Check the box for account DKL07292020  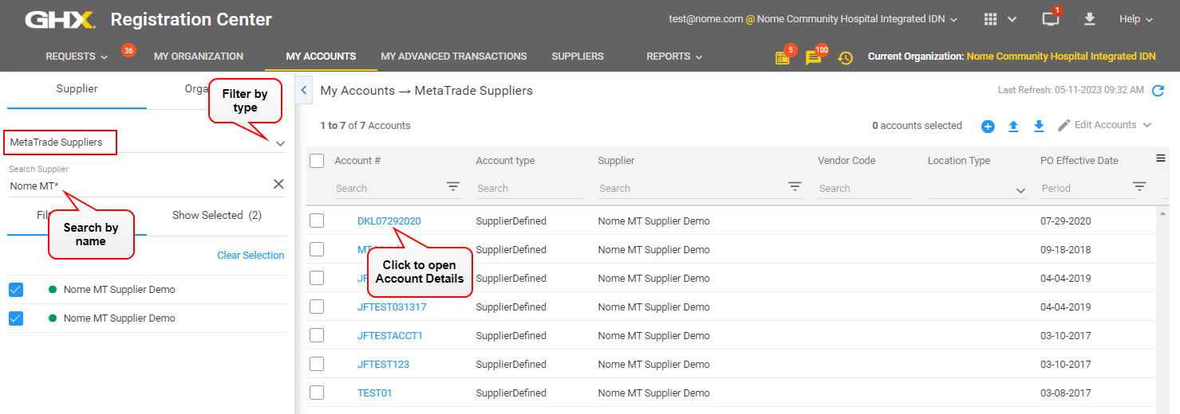tap(317, 221)
